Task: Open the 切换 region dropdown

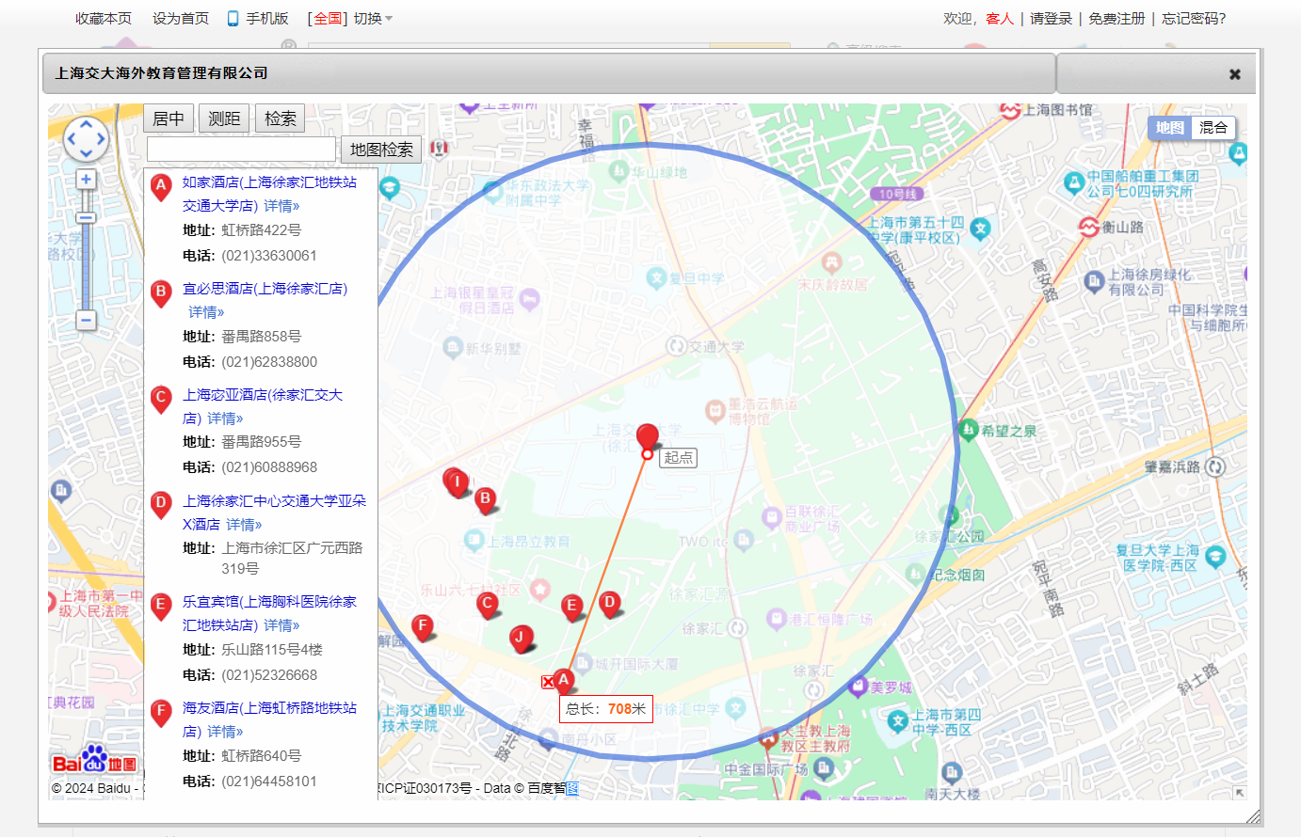Action: pos(374,19)
